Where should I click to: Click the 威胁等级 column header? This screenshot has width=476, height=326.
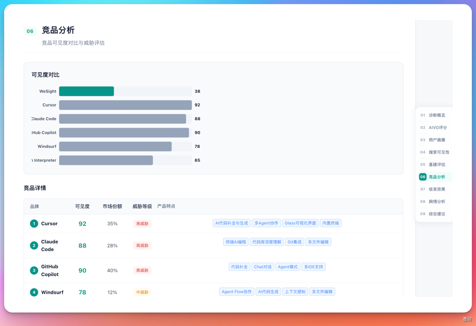[x=142, y=206]
